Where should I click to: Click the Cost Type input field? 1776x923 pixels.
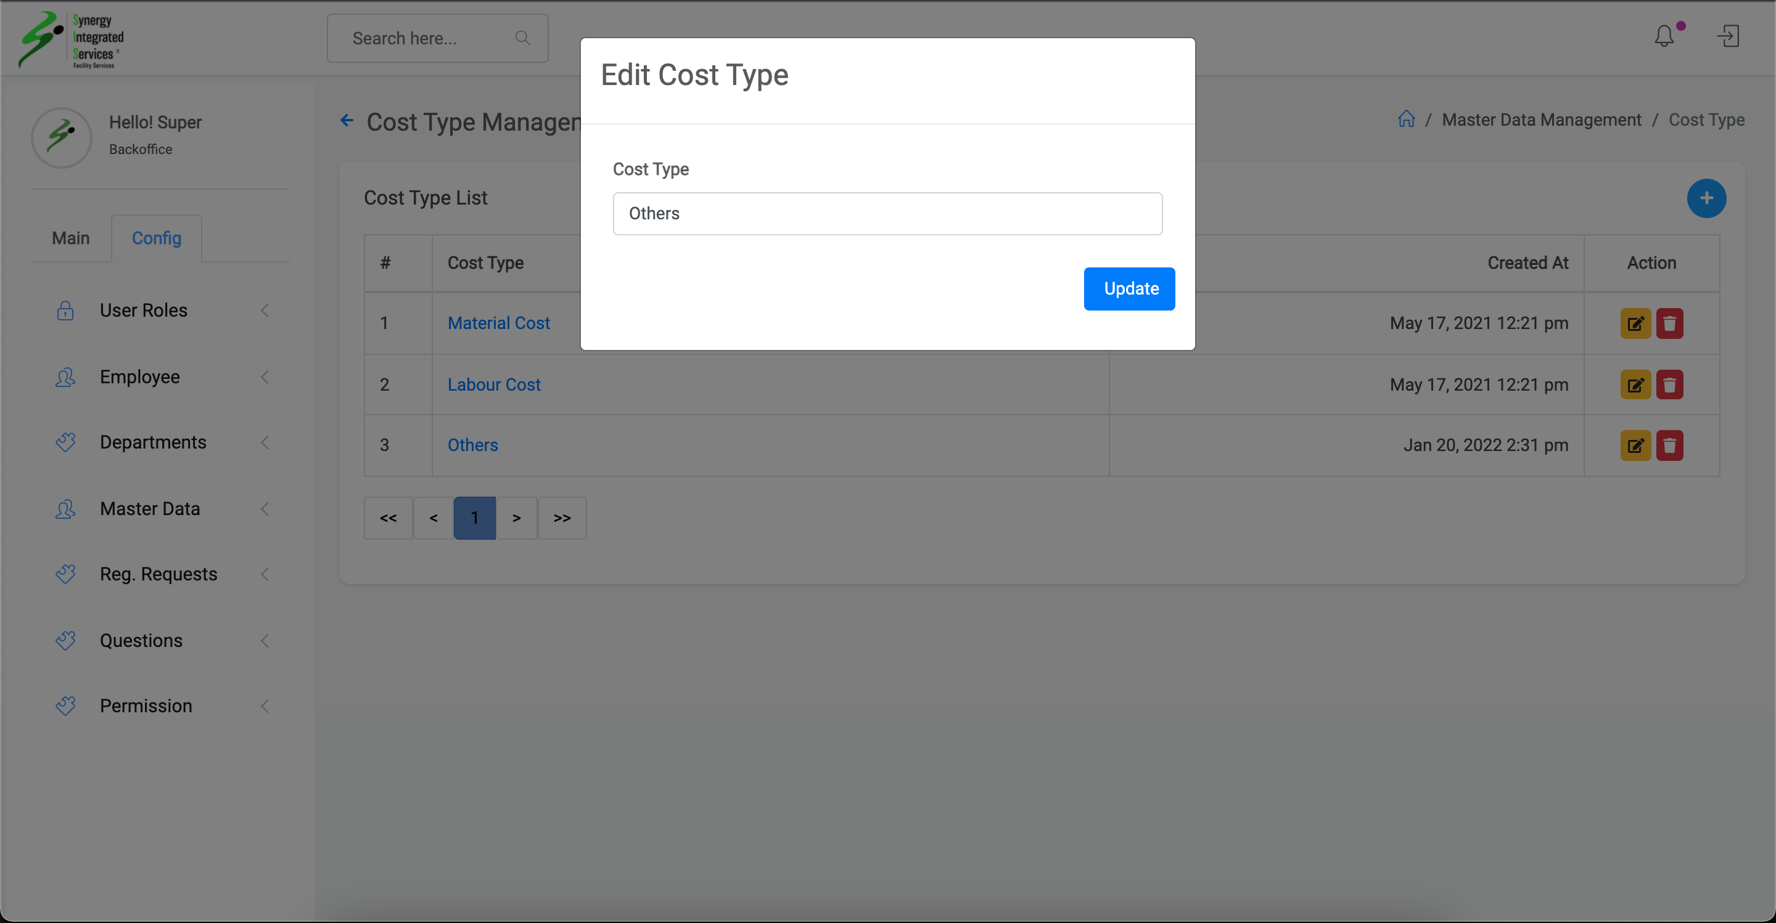pos(887,214)
